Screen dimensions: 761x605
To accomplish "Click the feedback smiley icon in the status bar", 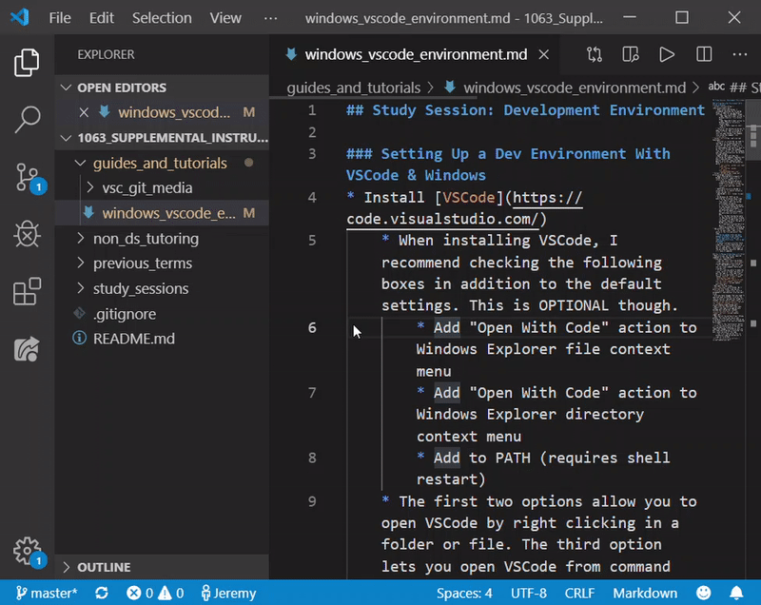I will (x=704, y=593).
